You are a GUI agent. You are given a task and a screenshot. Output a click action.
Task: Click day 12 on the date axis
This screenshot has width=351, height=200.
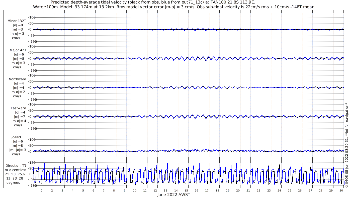click(x=155, y=190)
